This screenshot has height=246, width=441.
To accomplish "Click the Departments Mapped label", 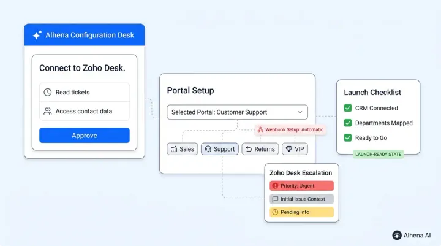I will (x=383, y=123).
